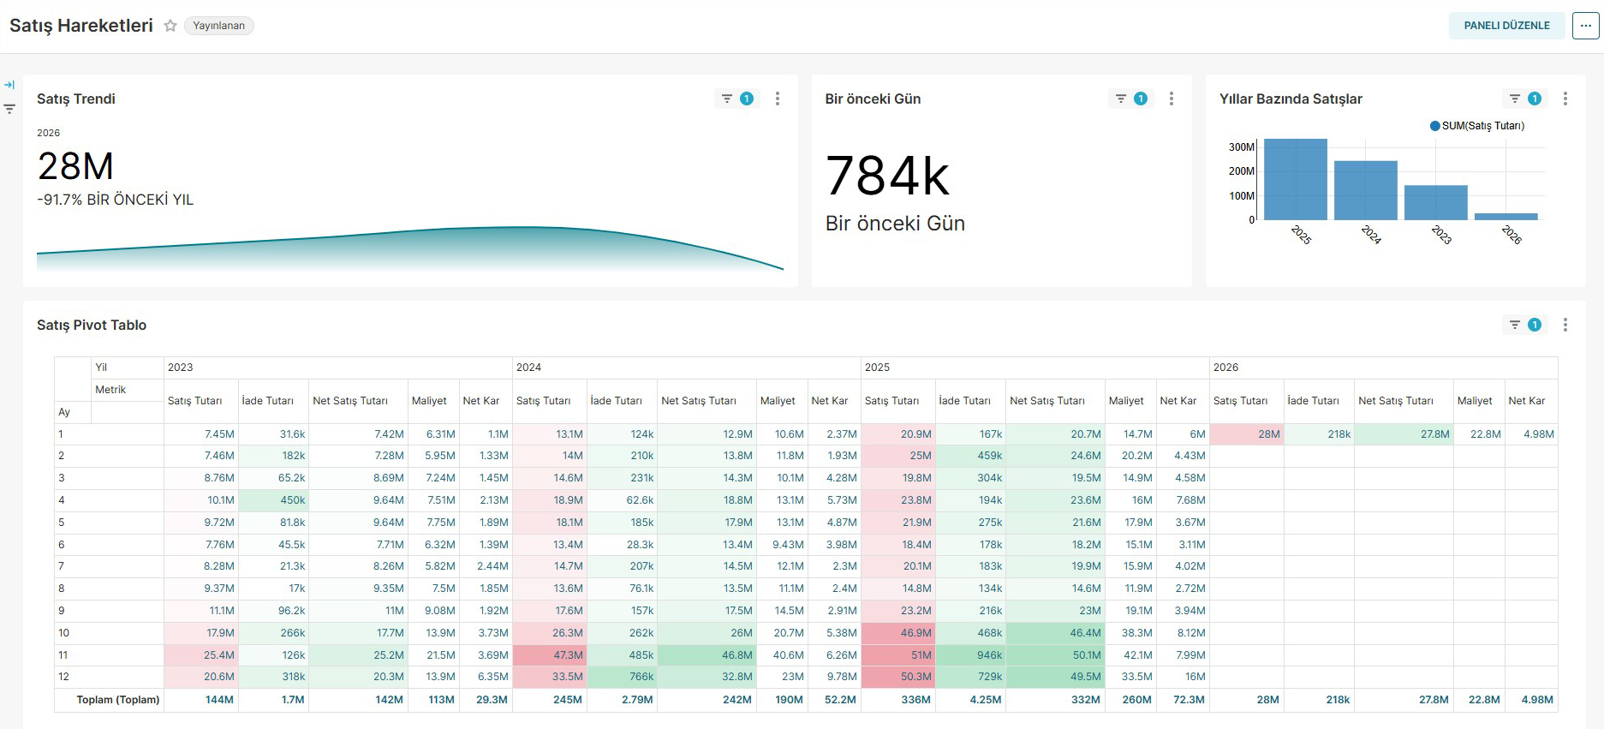
Task: Click the 2026 year column header
Action: [1225, 367]
